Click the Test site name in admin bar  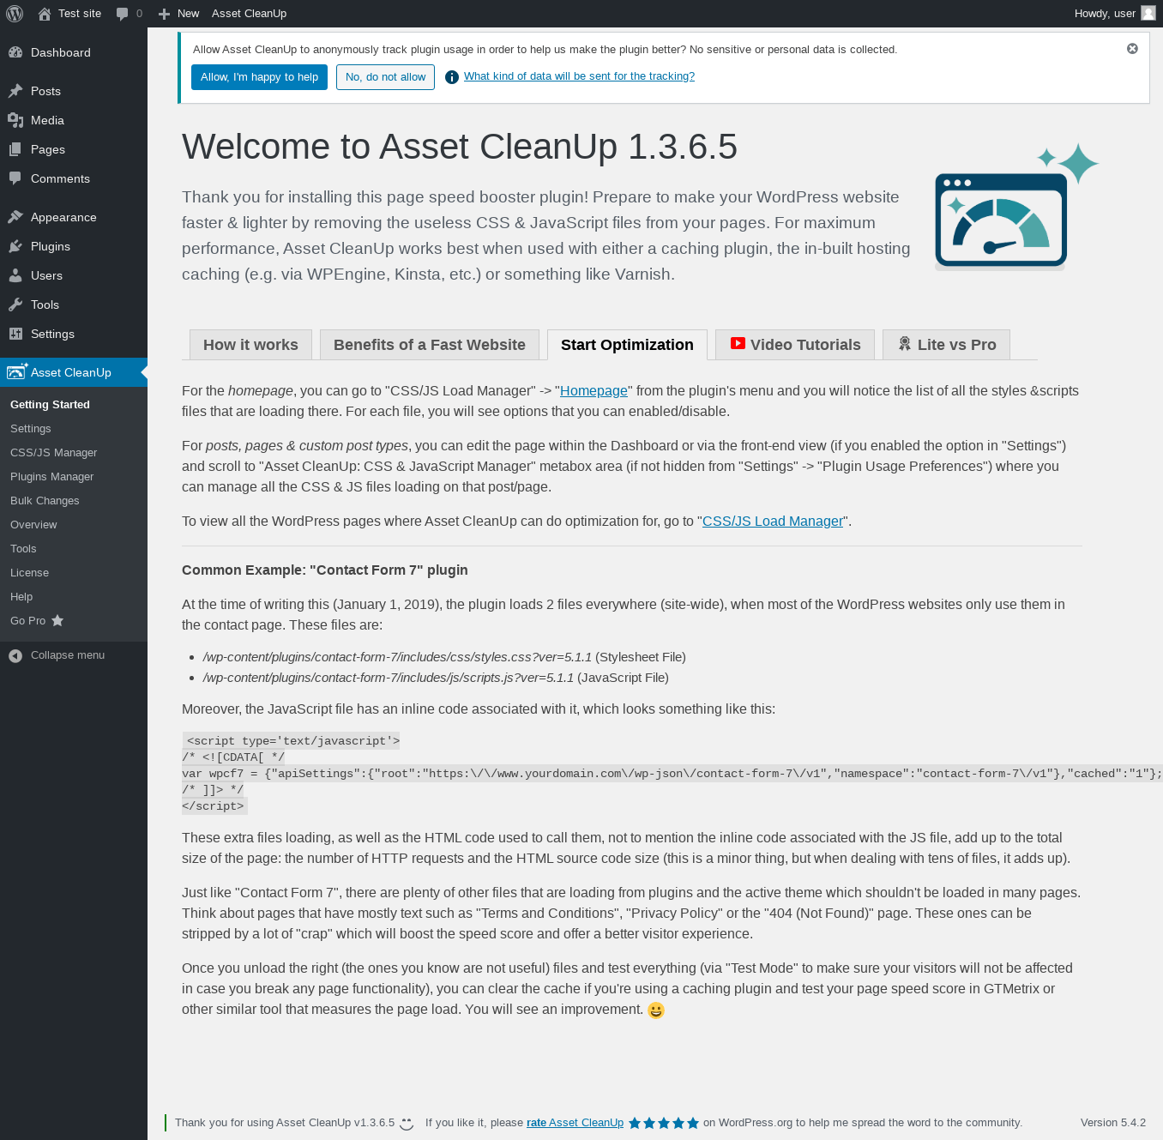(x=80, y=14)
